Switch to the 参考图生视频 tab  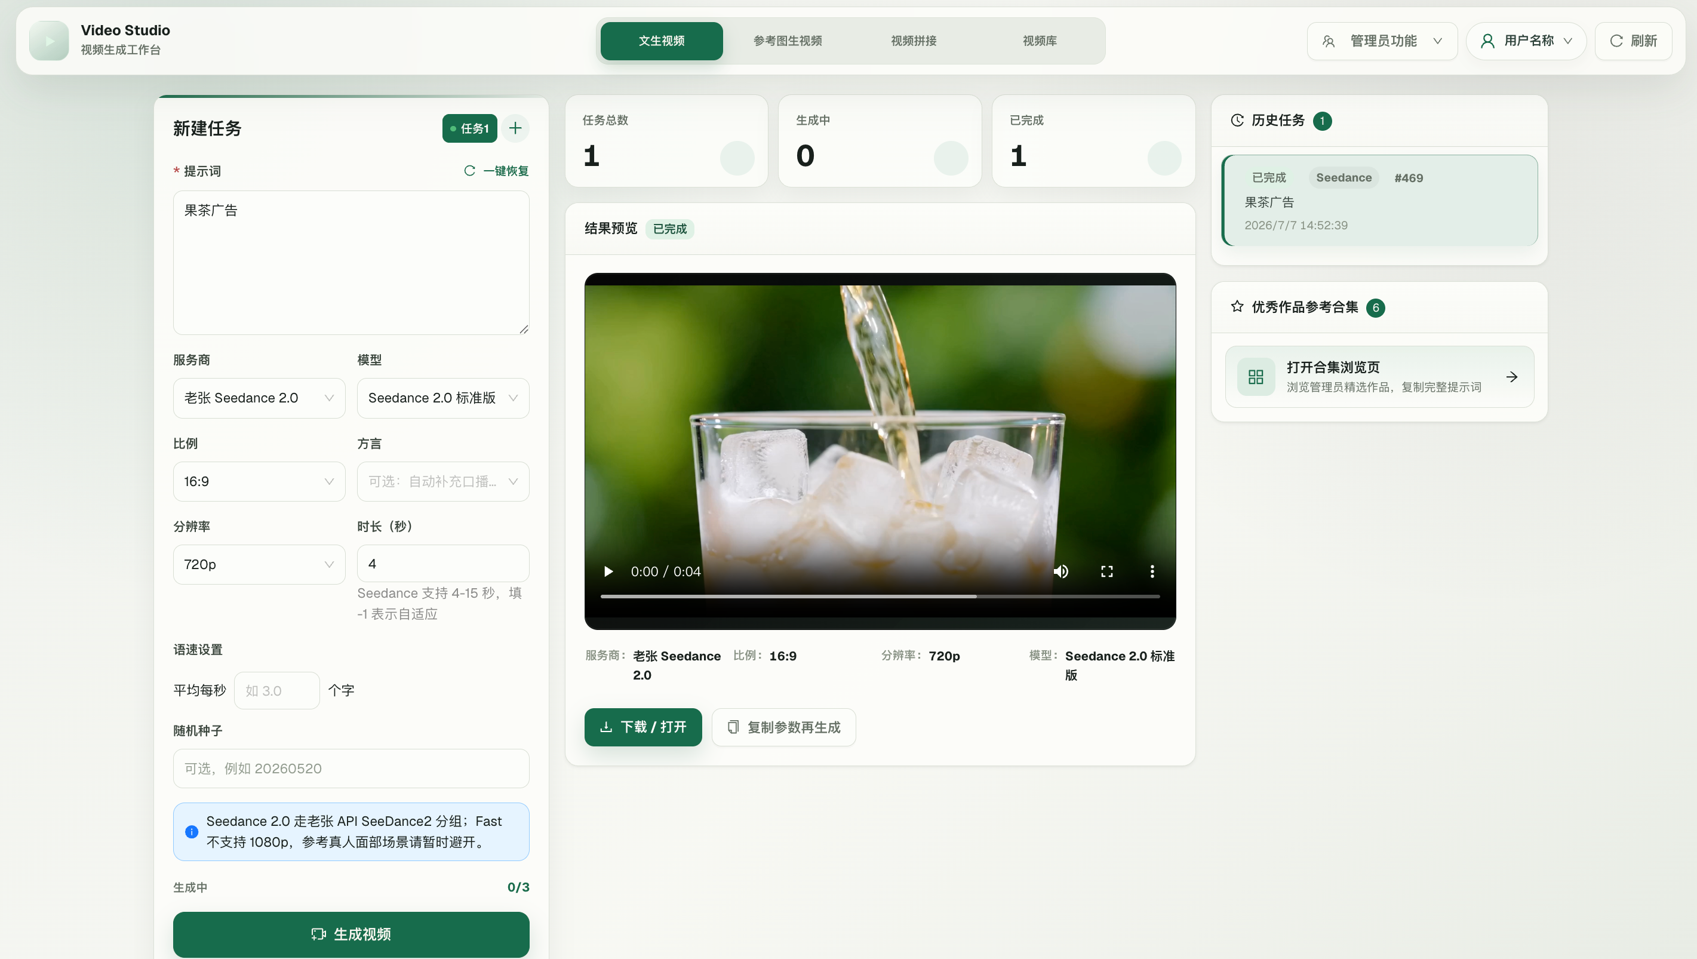tap(787, 41)
